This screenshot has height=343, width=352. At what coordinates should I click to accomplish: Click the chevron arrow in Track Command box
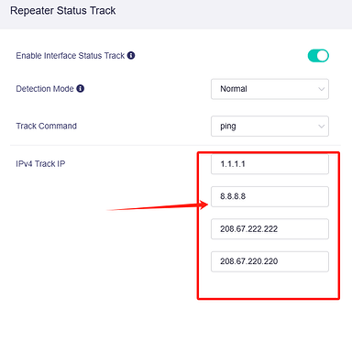321,127
